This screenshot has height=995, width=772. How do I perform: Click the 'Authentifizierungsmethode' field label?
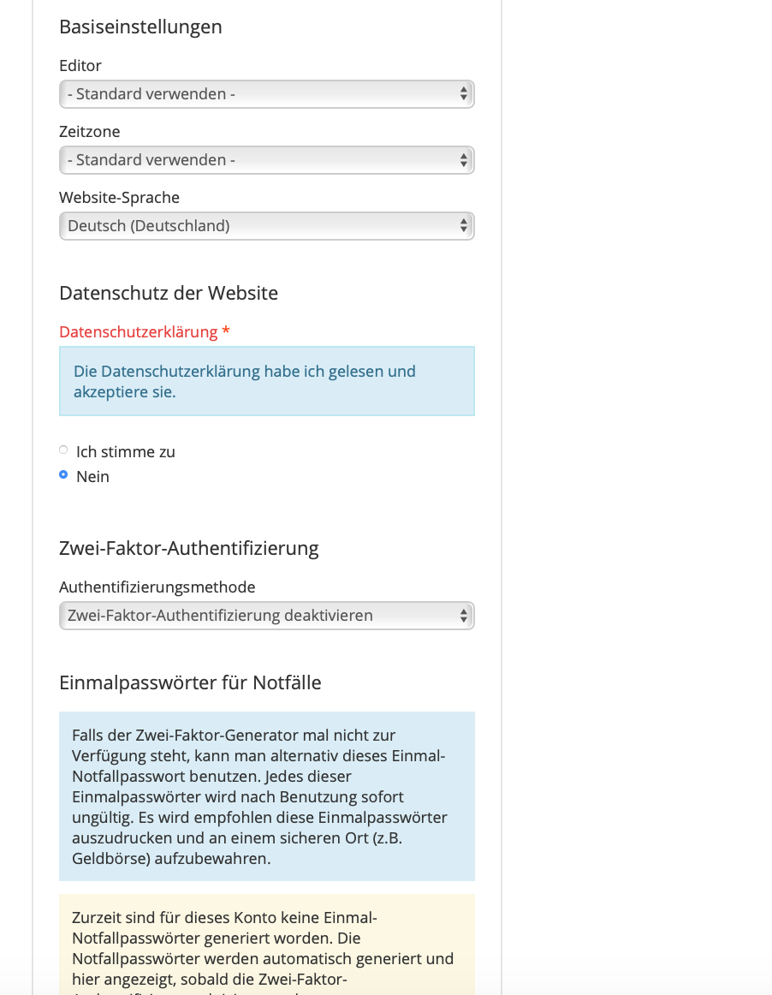point(157,587)
